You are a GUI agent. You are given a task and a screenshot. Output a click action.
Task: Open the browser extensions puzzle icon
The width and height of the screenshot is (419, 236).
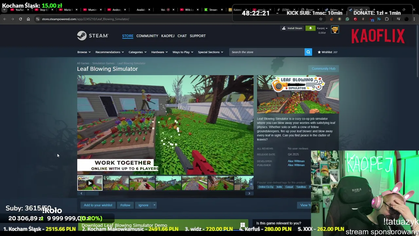(387, 19)
